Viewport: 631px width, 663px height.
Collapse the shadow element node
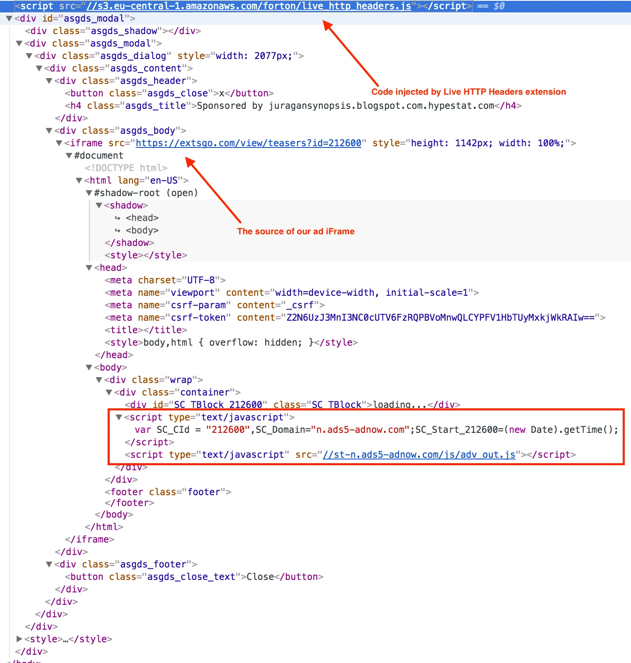99,206
